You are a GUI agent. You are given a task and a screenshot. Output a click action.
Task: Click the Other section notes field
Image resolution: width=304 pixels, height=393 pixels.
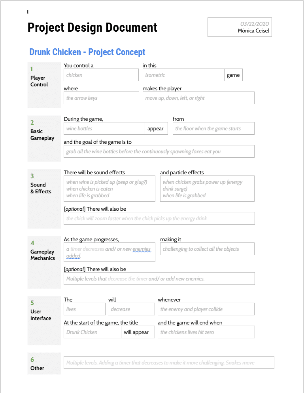point(169,362)
